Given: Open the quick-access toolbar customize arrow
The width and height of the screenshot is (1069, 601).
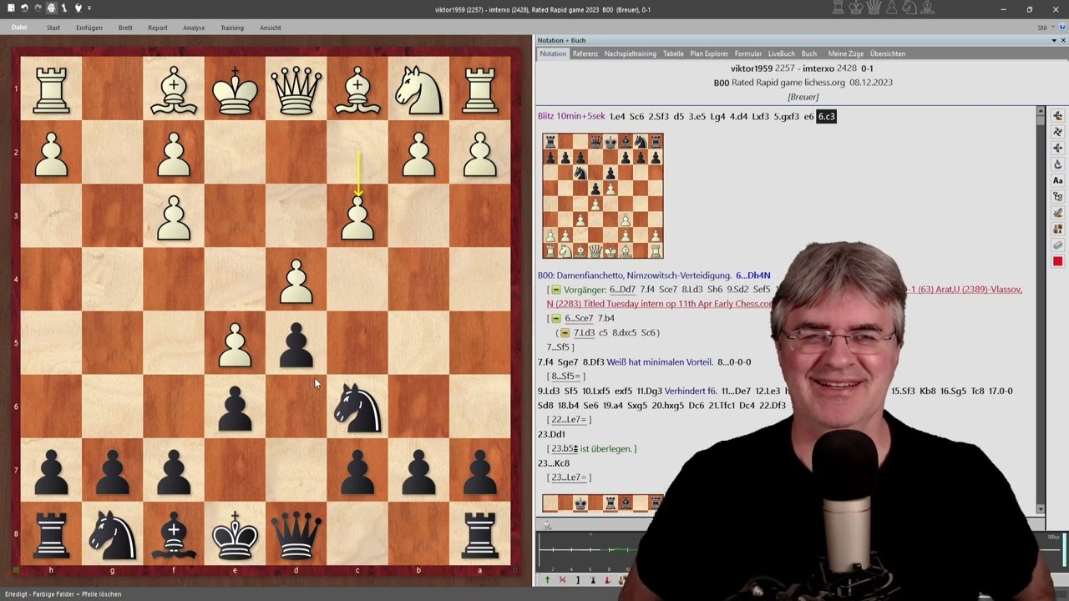Looking at the screenshot, I should click(89, 8).
